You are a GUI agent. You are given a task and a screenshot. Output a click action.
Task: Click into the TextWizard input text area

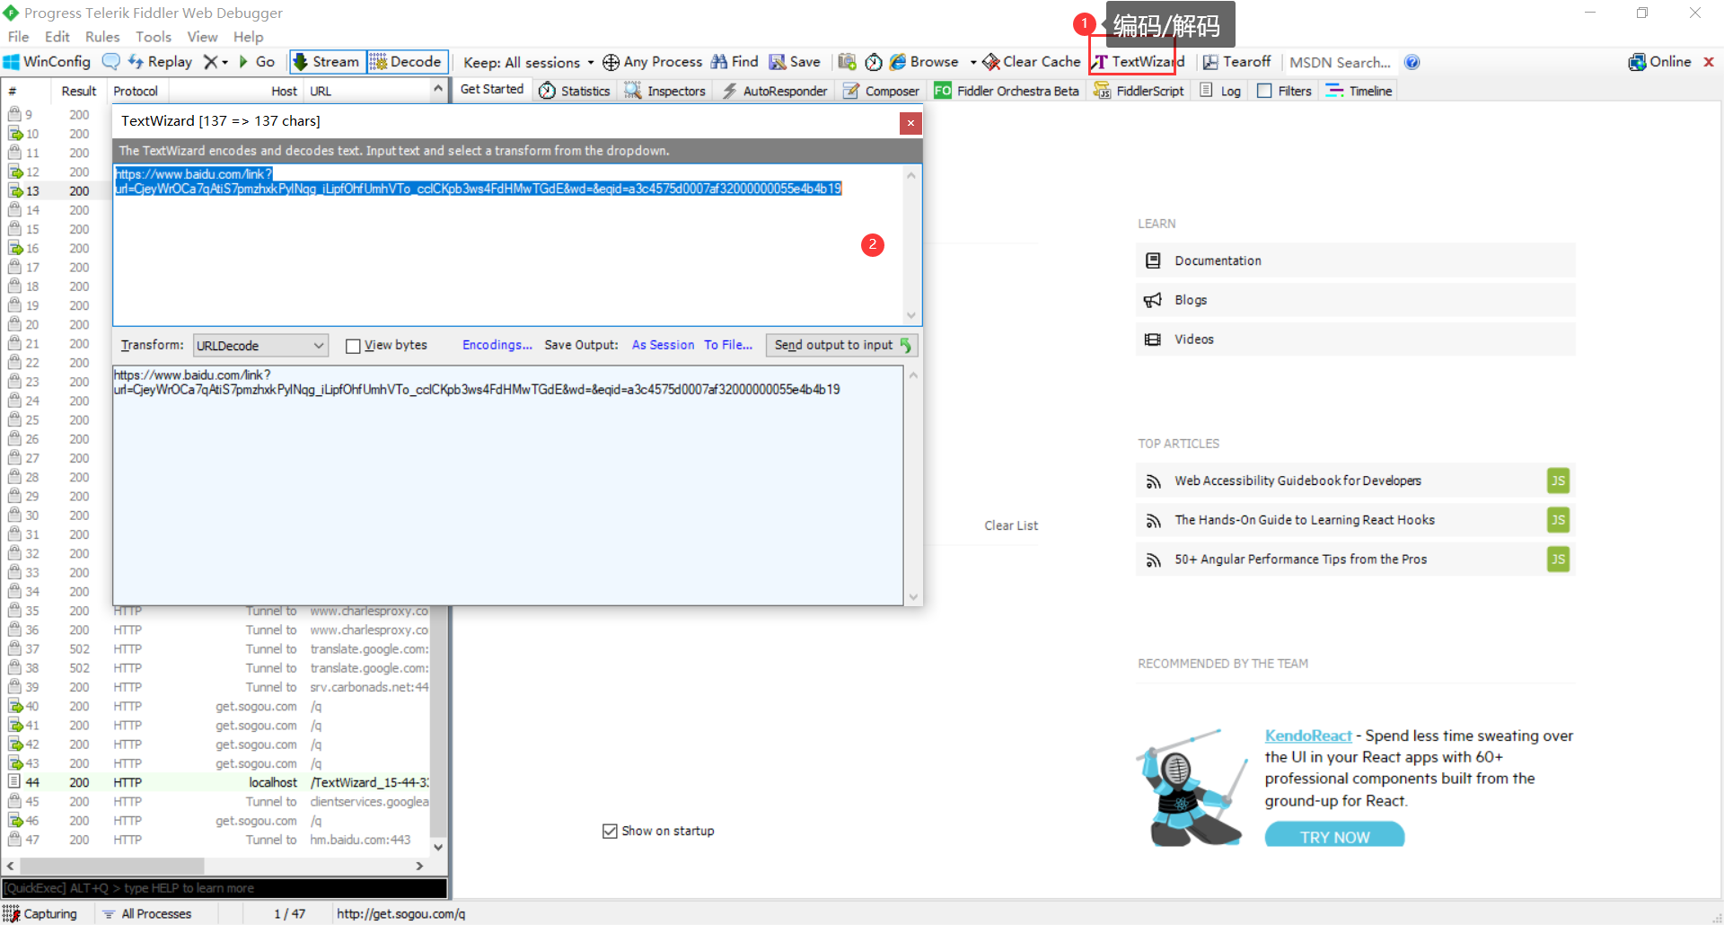click(x=508, y=245)
